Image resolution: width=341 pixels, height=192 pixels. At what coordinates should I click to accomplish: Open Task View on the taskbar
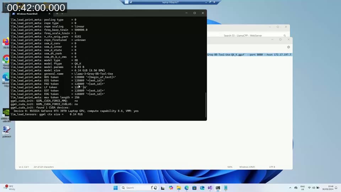163,188
